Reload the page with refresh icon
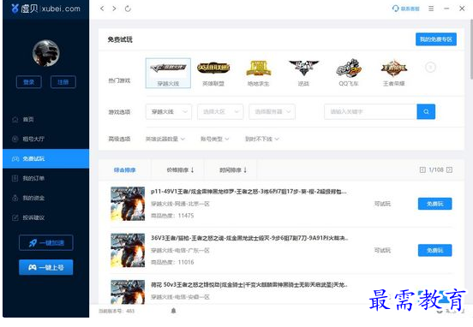The height and width of the screenshot is (327, 473). (x=128, y=9)
